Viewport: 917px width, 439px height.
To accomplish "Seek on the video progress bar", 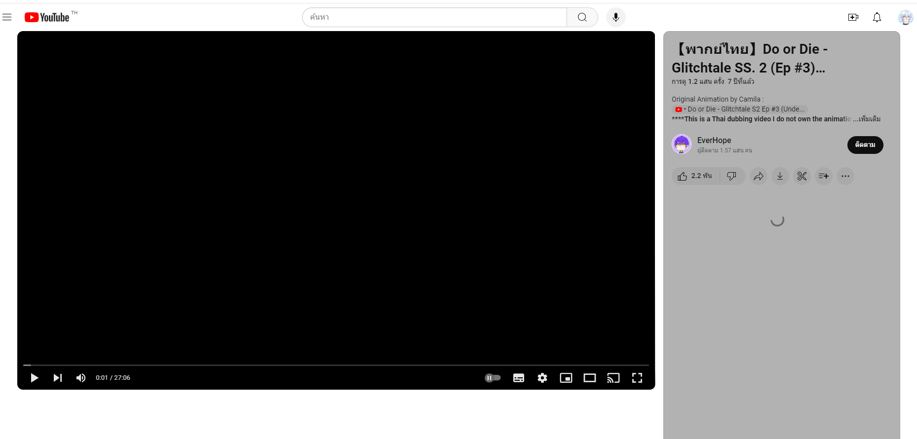I will coord(336,365).
